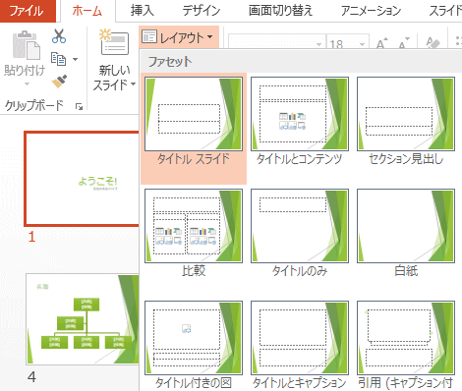Click the Clear Formatting icon

point(433,43)
